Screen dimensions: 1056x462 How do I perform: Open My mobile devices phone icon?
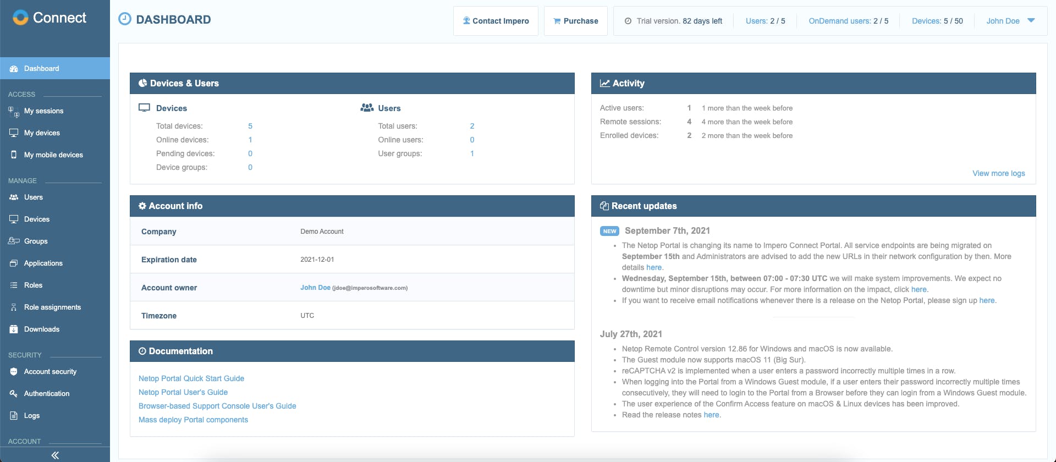14,155
